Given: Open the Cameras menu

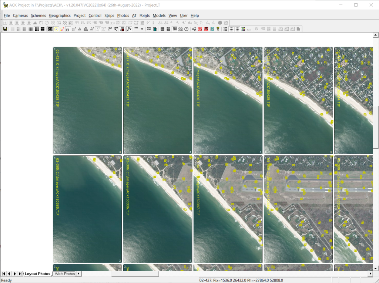Looking at the screenshot, I should coord(20,16).
